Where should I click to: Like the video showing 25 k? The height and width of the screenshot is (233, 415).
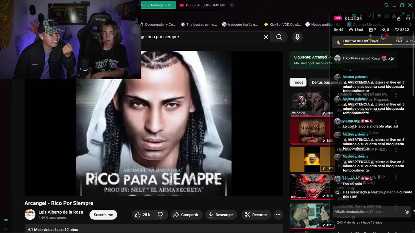click(x=142, y=215)
